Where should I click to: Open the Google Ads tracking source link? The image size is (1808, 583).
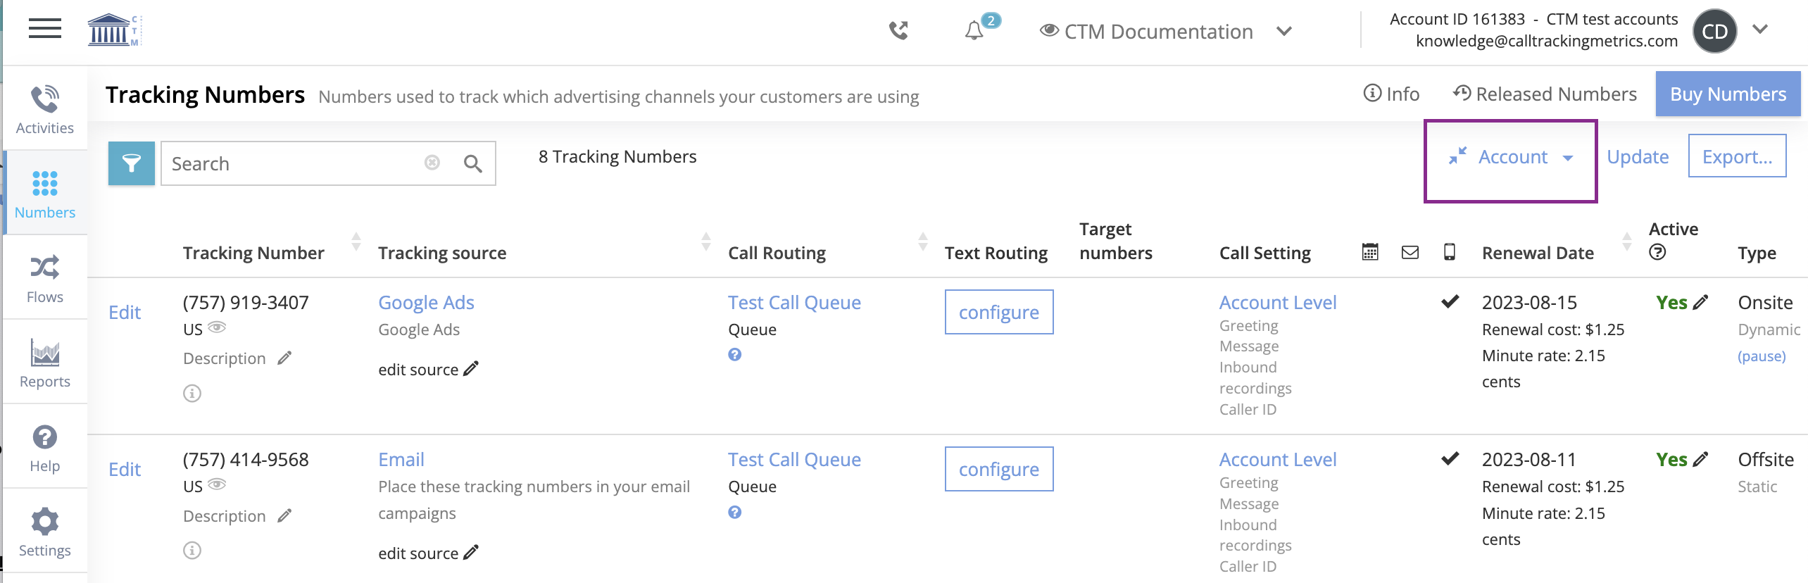(x=426, y=302)
